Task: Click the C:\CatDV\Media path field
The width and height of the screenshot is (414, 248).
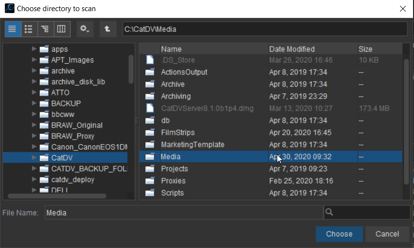Action: point(265,29)
